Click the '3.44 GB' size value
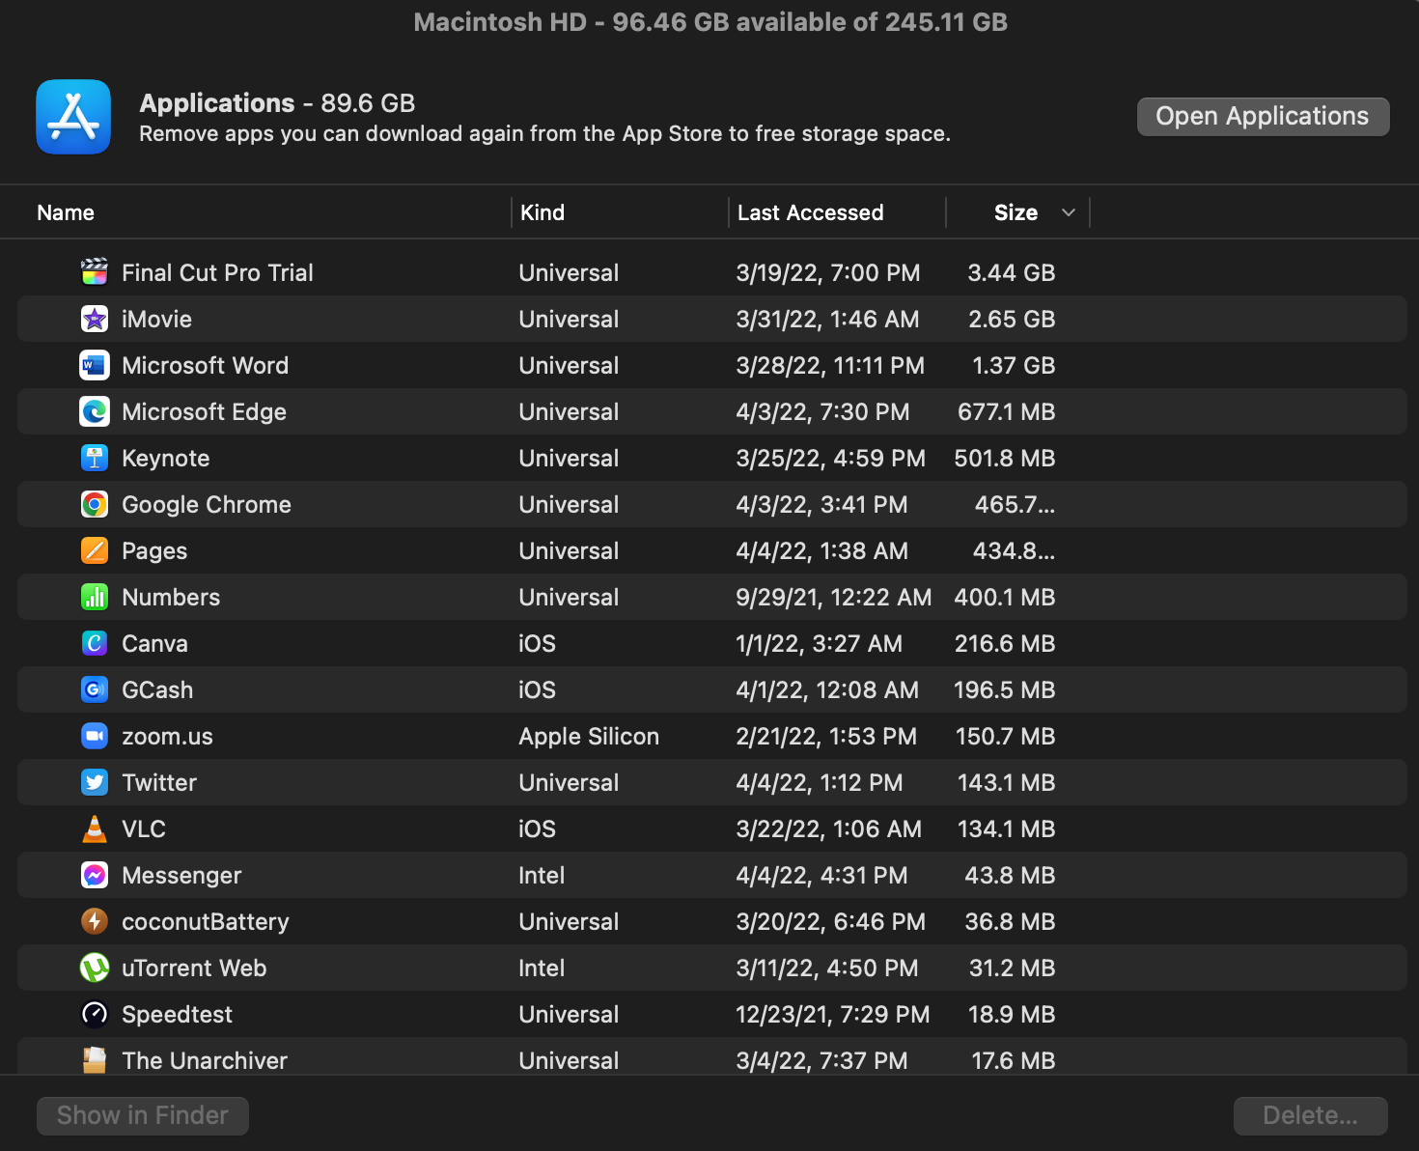This screenshot has width=1419, height=1151. 1012,273
